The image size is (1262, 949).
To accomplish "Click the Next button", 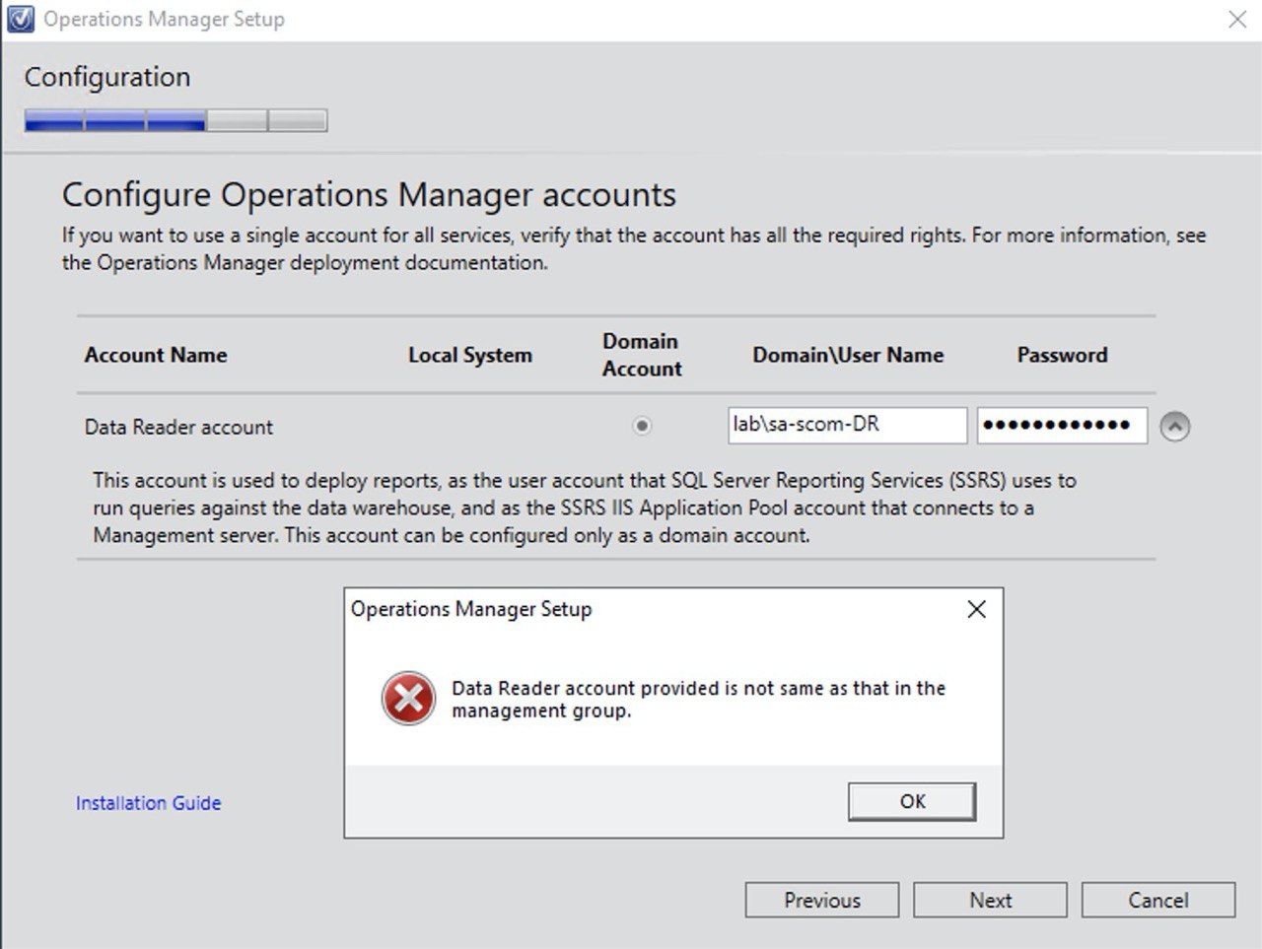I will tap(990, 900).
